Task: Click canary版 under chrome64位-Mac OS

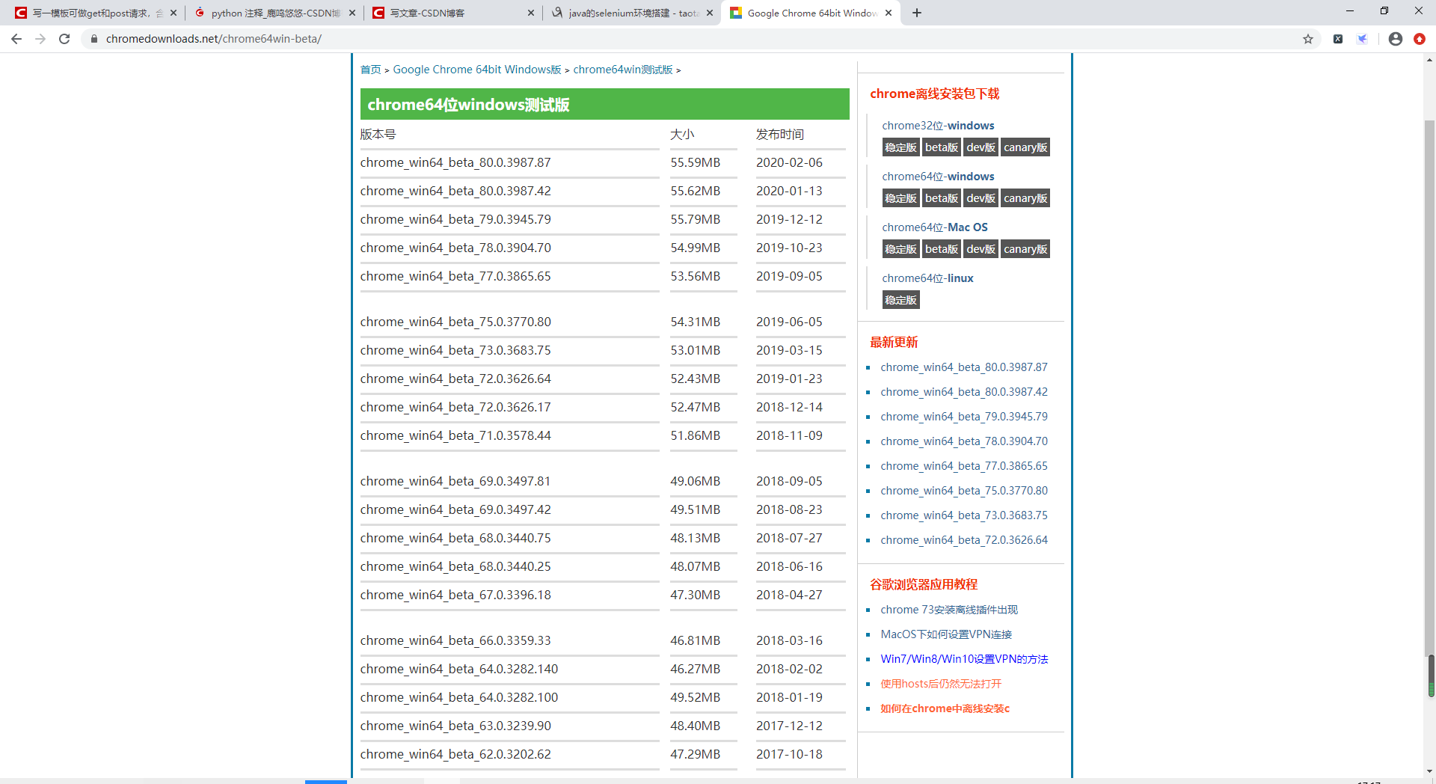Action: tap(1025, 249)
